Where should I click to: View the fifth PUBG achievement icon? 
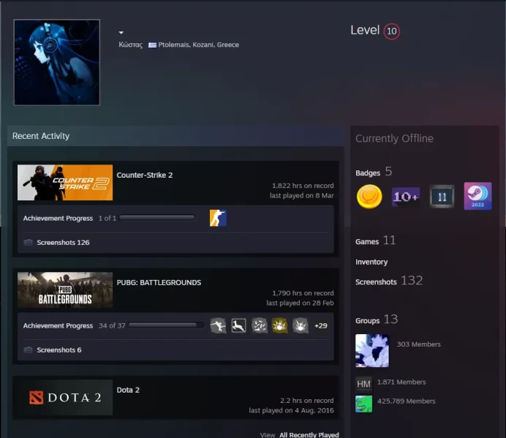(301, 325)
